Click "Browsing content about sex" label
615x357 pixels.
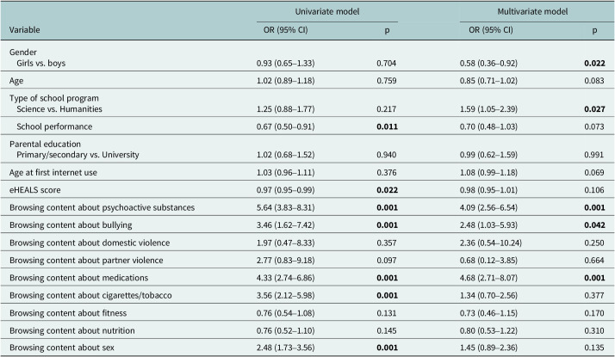(x=60, y=347)
